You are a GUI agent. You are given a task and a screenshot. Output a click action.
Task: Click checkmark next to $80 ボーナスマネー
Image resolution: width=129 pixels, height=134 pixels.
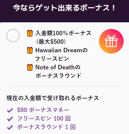10,110
